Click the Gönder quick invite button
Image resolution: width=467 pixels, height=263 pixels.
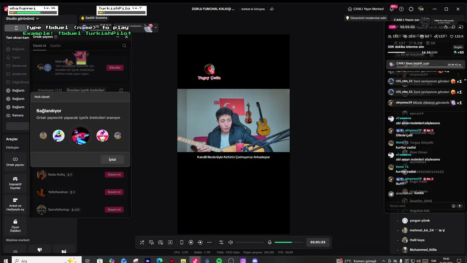point(115,68)
